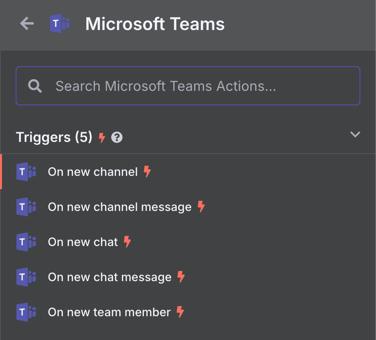Click the back arrow in the header
The image size is (376, 340).
coord(27,24)
